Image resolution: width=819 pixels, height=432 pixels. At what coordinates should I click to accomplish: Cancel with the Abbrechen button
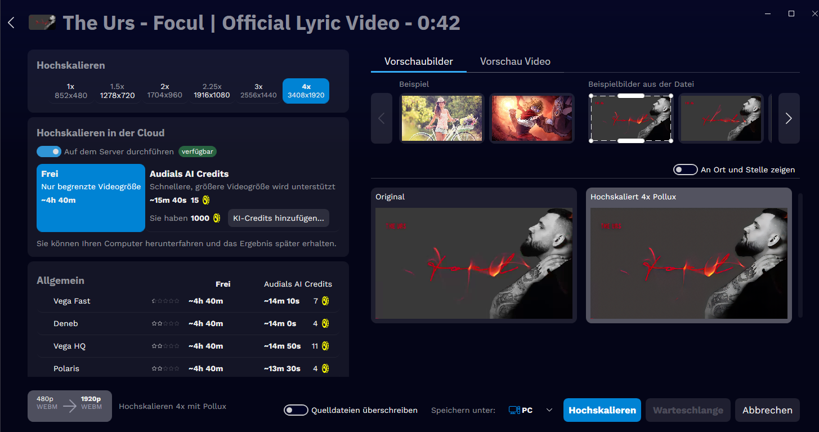point(767,410)
